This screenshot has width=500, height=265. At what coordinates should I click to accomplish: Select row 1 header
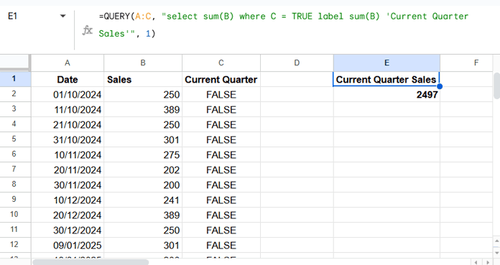(15, 79)
